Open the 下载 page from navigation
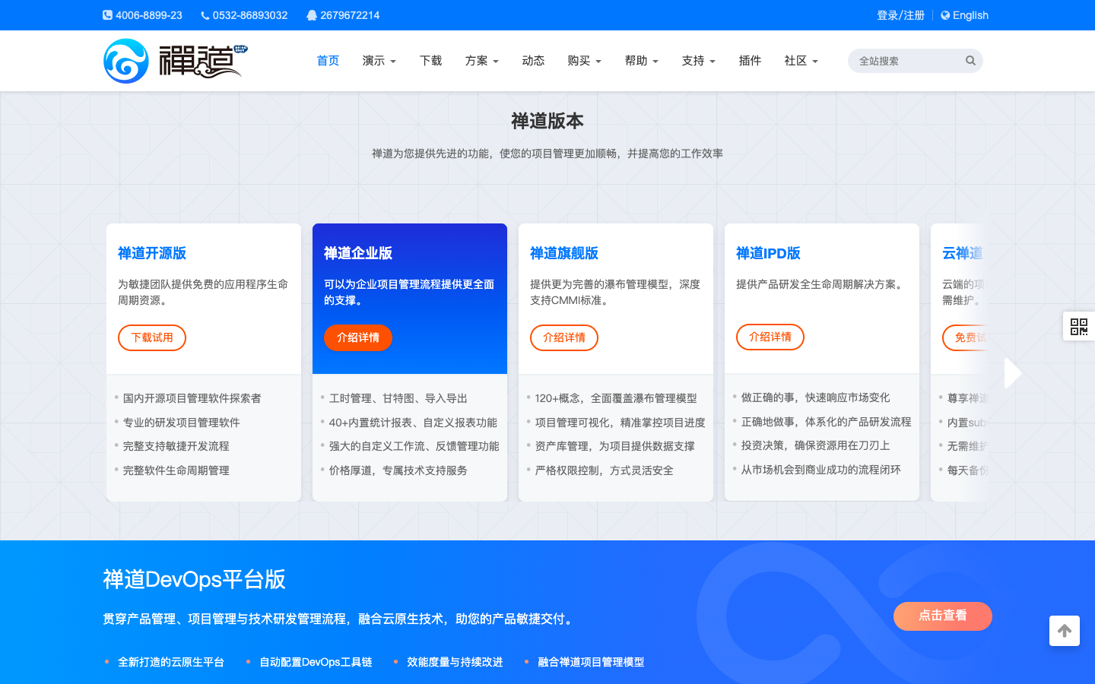Screen dimensions: 1095x684 click(430, 61)
